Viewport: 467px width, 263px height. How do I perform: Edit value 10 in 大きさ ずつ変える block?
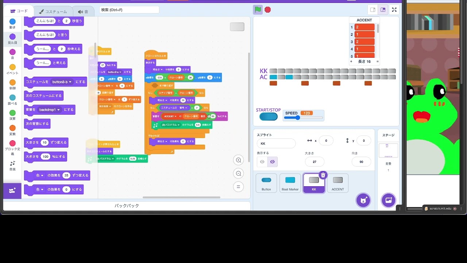click(45, 142)
